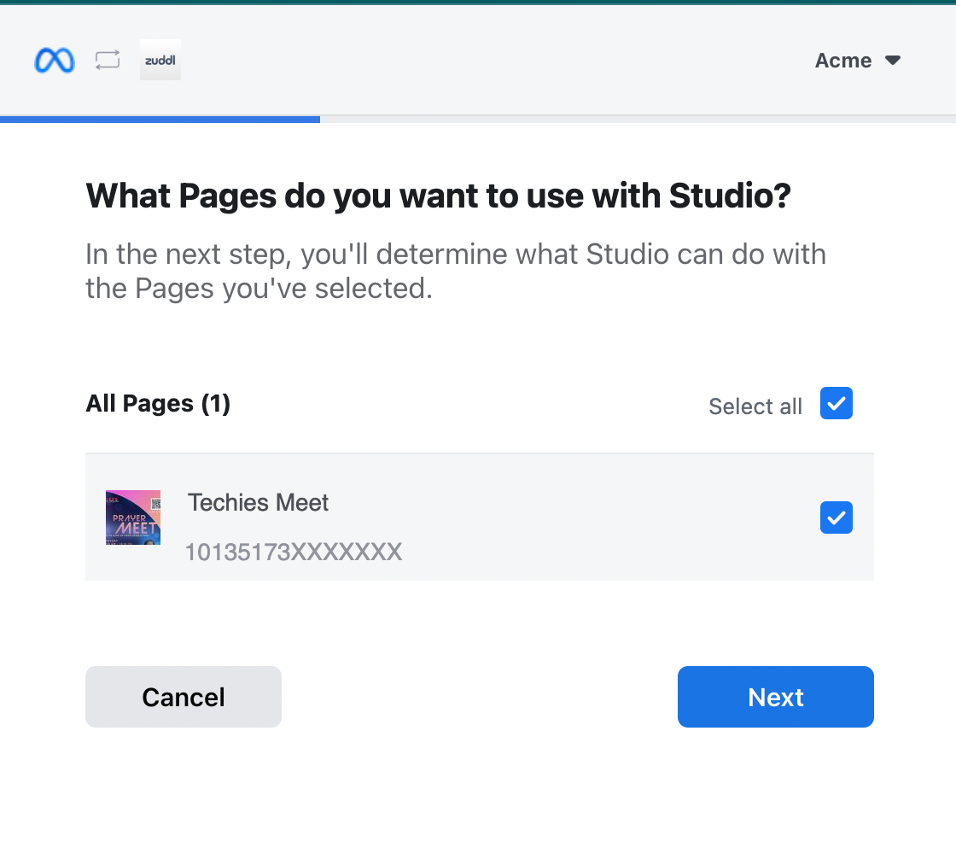Uncheck the Techies Meet page checkbox
Screen dimensions: 956x842
[836, 517]
